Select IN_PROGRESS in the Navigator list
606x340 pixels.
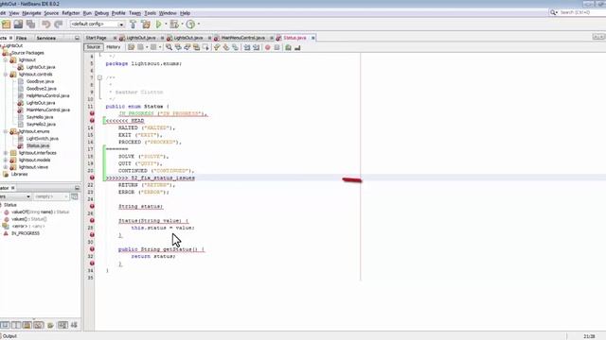tap(26, 233)
